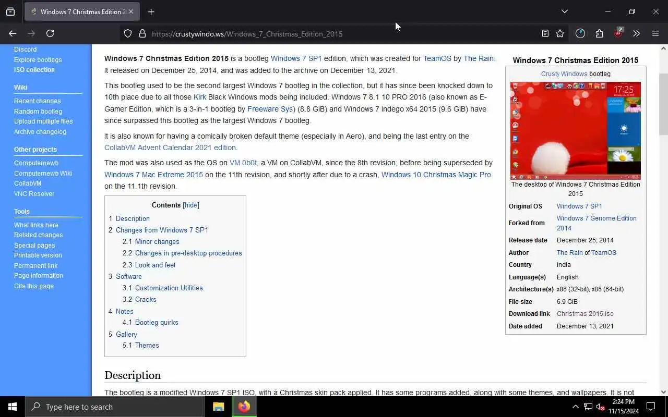The height and width of the screenshot is (417, 668).
Task: Open Windows 7 Genome Edition 2014 link
Action: 597,223
